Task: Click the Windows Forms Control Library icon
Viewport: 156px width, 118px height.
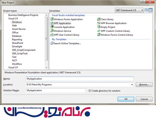Action: (99, 35)
